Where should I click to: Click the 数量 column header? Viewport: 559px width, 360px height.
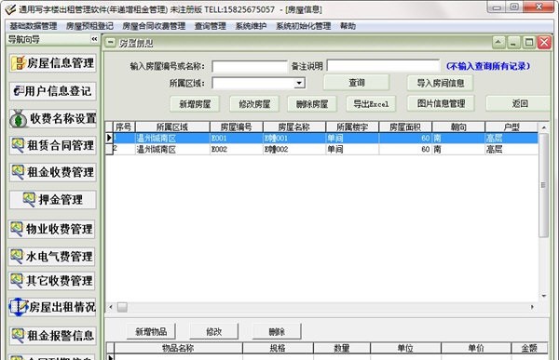click(x=342, y=348)
